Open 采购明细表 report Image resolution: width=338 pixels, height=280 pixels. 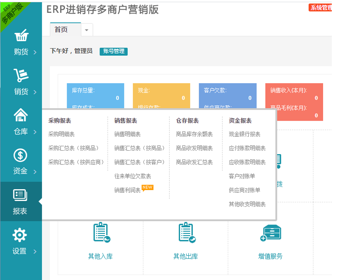61,134
